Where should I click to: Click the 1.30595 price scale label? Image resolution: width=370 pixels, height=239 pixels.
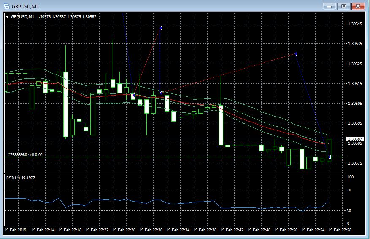point(355,123)
